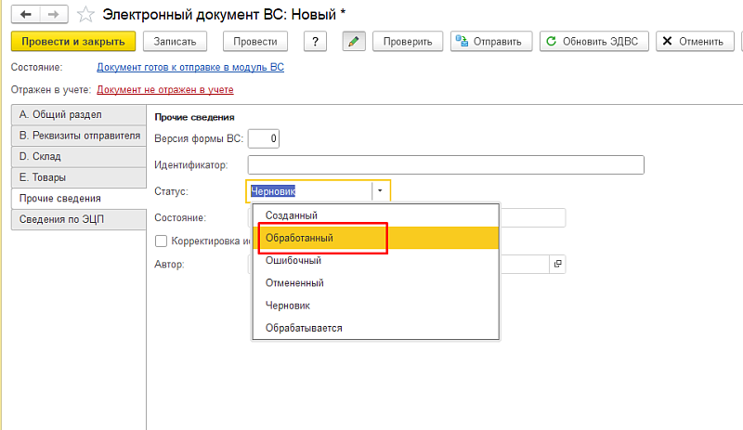Click the green pencil edit icon
The width and height of the screenshot is (743, 430).
tap(354, 42)
